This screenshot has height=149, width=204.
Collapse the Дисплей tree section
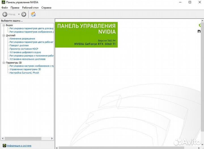tap(4, 35)
